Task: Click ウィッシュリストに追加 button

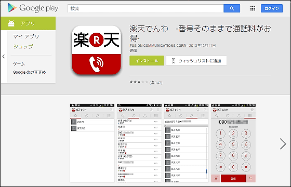Action: [x=196, y=61]
